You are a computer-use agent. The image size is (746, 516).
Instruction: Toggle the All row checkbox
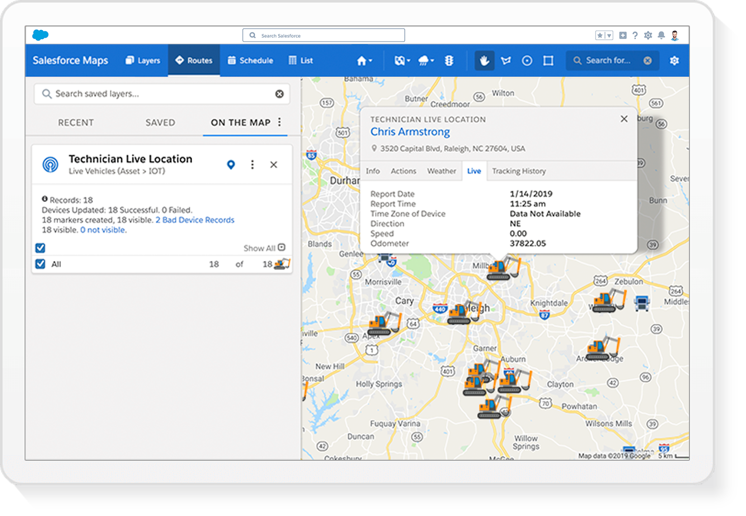pos(41,264)
